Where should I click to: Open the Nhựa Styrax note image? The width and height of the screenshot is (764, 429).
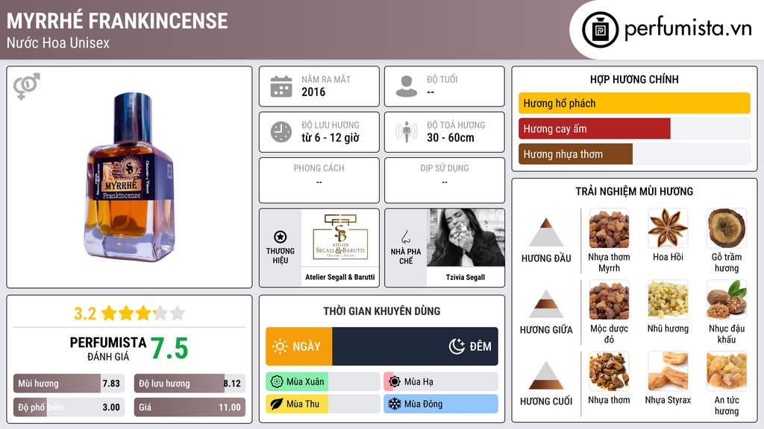pos(668,372)
